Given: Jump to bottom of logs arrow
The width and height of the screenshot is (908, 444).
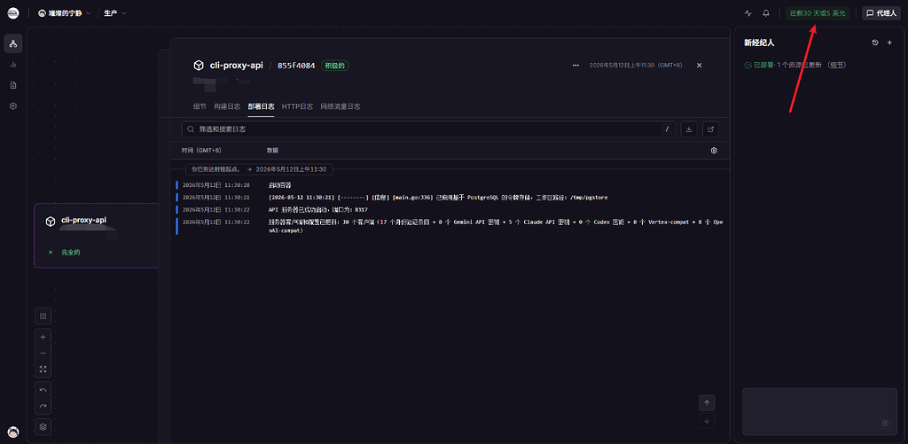Looking at the screenshot, I should (707, 421).
